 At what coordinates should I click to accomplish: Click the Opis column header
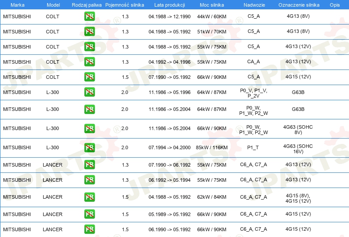point(335,5)
